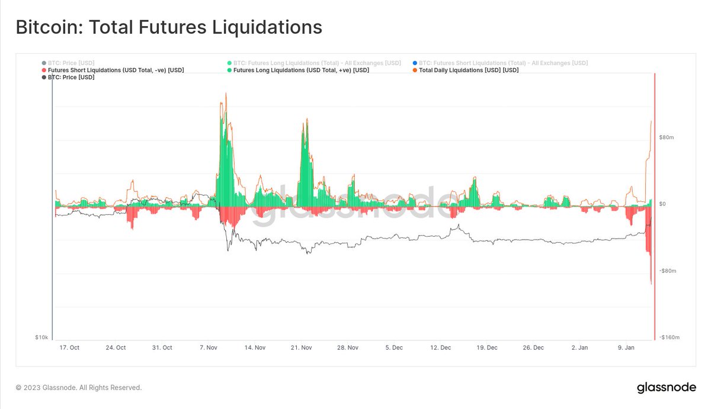This screenshot has height=409, width=711.
Task: Toggle the BTC: Price [USD] legend entry
Action: [x=70, y=77]
